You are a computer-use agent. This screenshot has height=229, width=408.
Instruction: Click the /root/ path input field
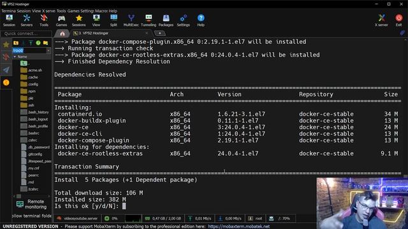coord(29,50)
